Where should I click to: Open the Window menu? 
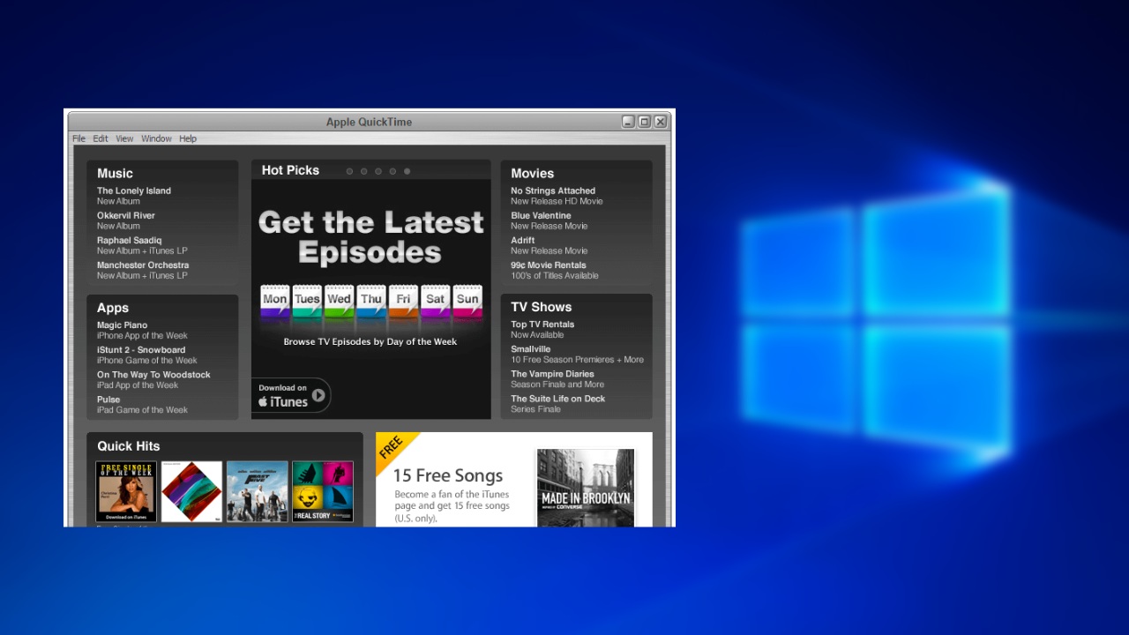point(157,138)
